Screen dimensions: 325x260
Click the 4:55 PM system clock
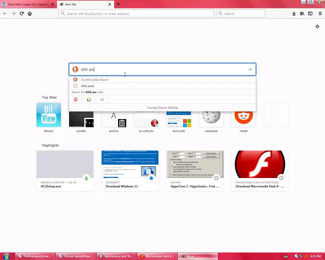coord(316,256)
